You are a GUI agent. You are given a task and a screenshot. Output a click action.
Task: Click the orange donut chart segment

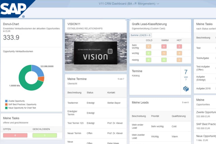42,79
